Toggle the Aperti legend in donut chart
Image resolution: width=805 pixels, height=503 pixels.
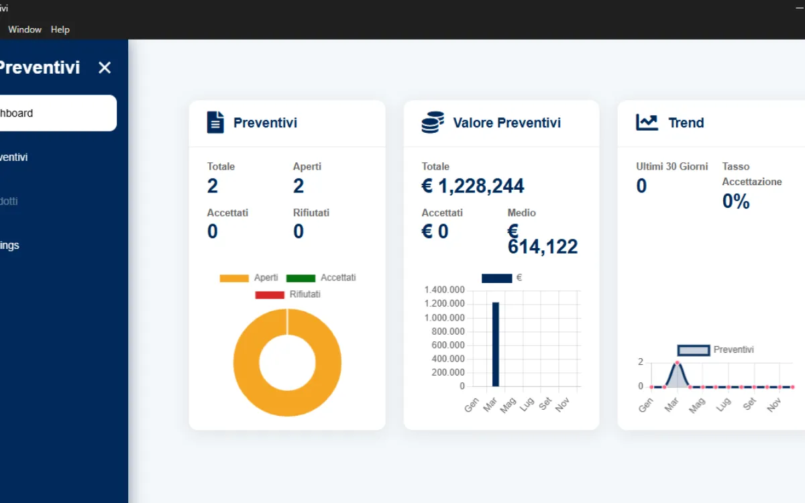[x=249, y=278]
